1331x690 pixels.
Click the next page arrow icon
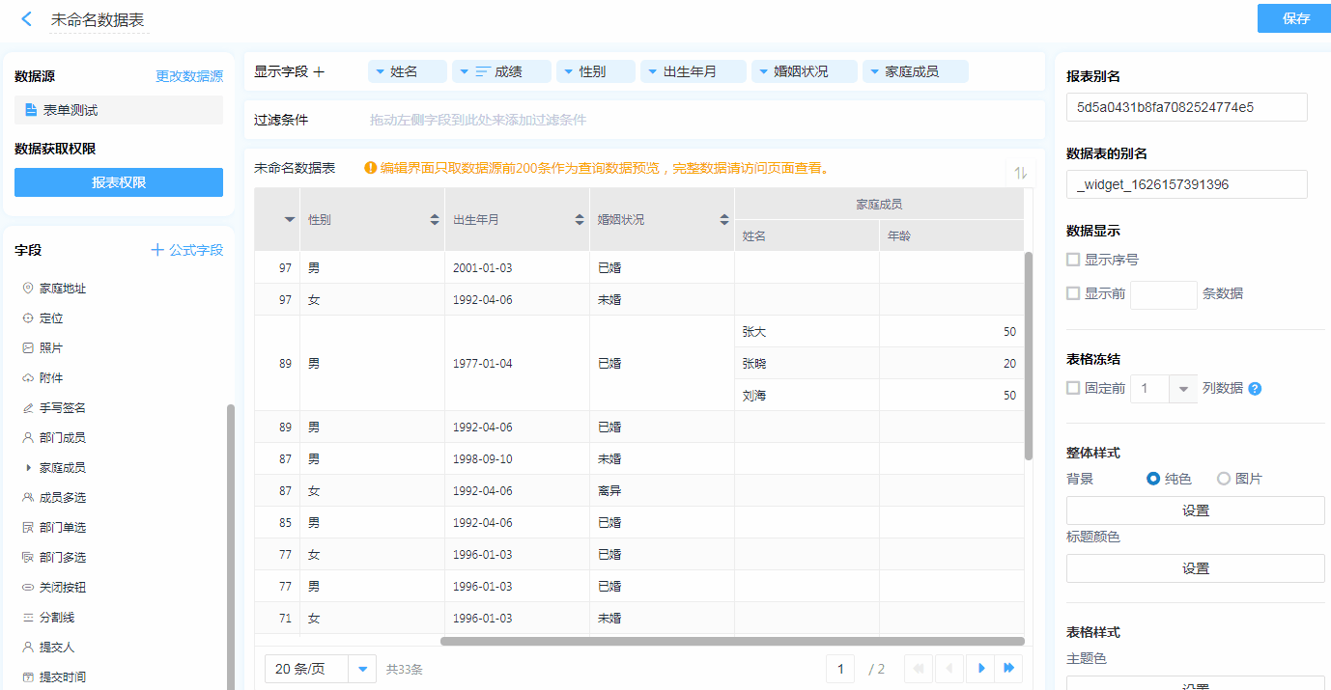coord(981,669)
